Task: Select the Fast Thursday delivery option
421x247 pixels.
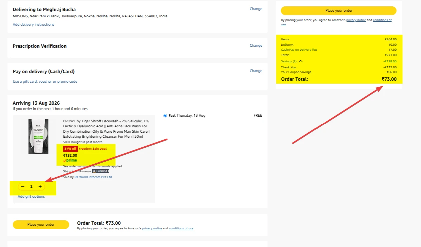Action: point(165,116)
